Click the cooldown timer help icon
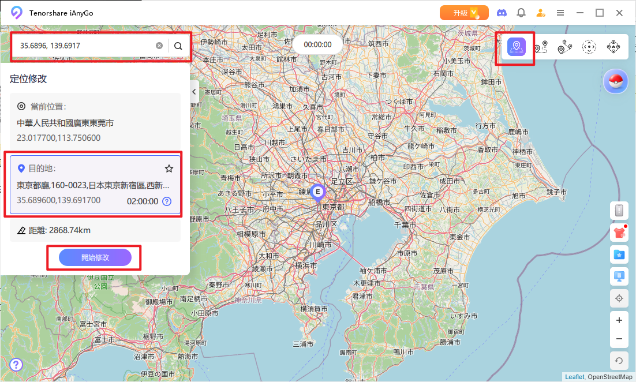 coord(167,201)
